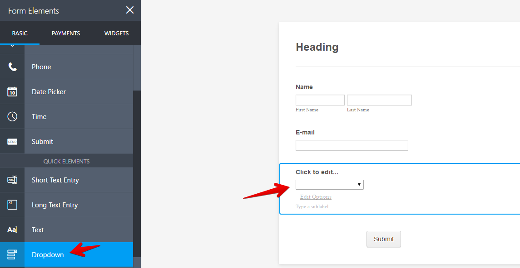The image size is (520, 268).
Task: Switch to the PAYMENTS tab
Action: tap(65, 33)
